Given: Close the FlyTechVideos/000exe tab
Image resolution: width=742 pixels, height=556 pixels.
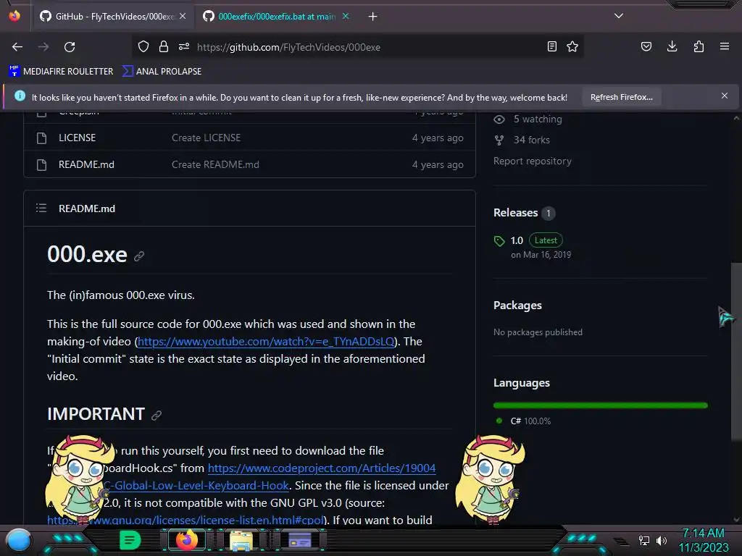Looking at the screenshot, I should pos(183,17).
